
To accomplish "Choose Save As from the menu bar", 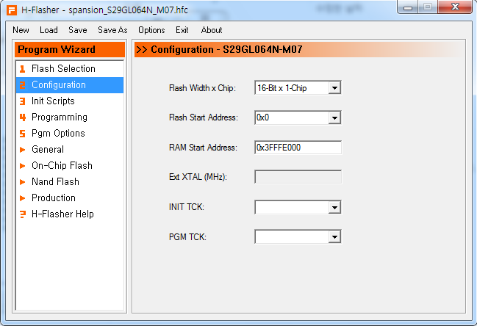I will tap(112, 30).
